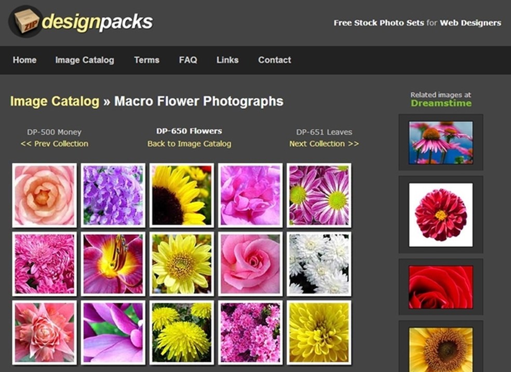The width and height of the screenshot is (511, 372).
Task: Open the violet magnolia petals thumbnail
Action: (113, 333)
